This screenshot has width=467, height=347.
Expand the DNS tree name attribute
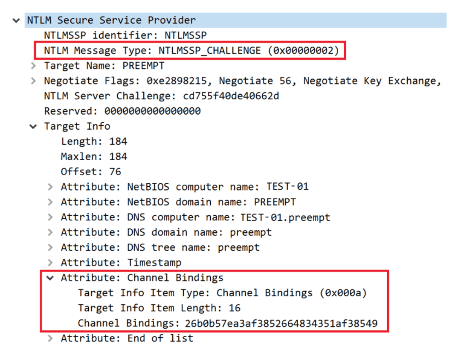tap(50, 248)
